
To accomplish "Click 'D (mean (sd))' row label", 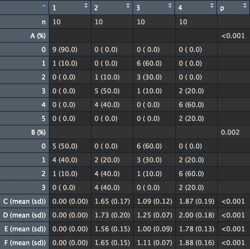I will (24, 215).
